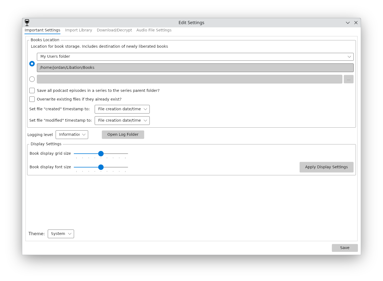
Task: Click the Open Log Folder button
Action: pos(123,135)
